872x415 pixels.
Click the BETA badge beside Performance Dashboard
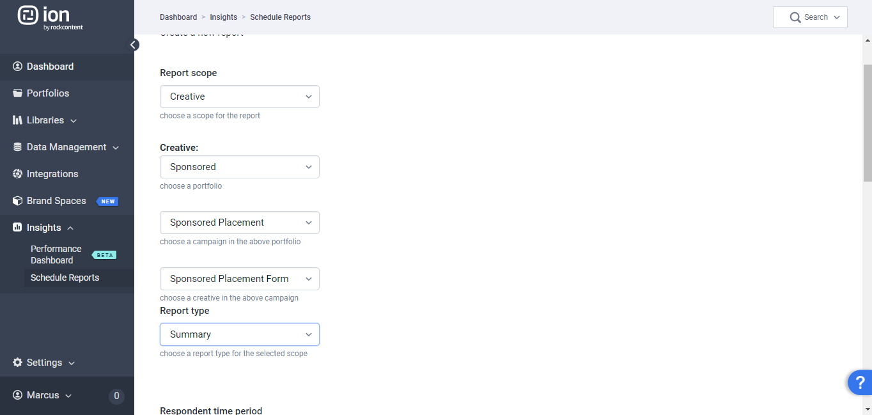(104, 255)
